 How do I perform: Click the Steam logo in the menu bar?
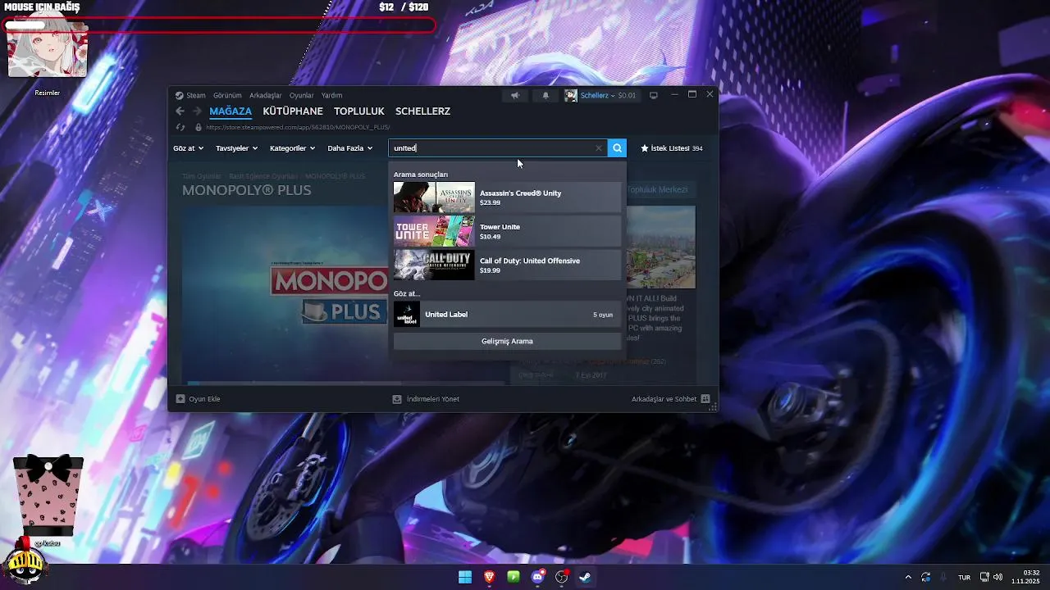click(180, 95)
